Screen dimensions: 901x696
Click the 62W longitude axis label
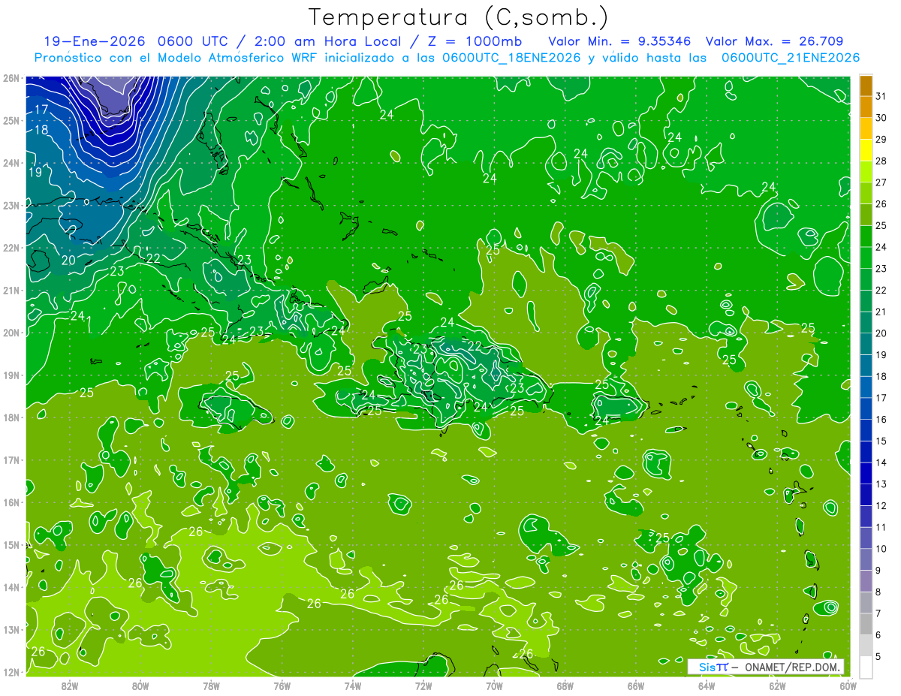point(777,685)
